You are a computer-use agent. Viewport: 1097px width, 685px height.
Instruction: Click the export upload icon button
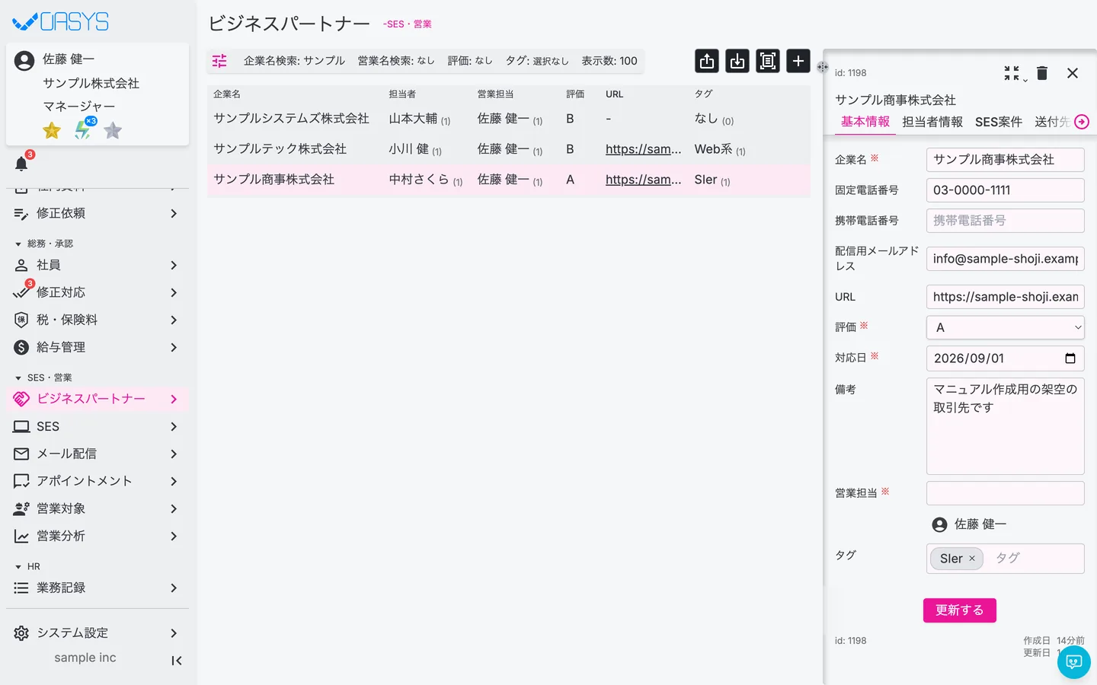(707, 61)
